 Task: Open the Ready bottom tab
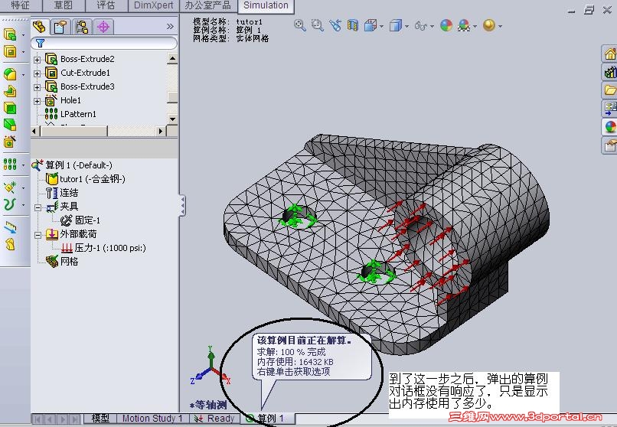click(x=215, y=419)
